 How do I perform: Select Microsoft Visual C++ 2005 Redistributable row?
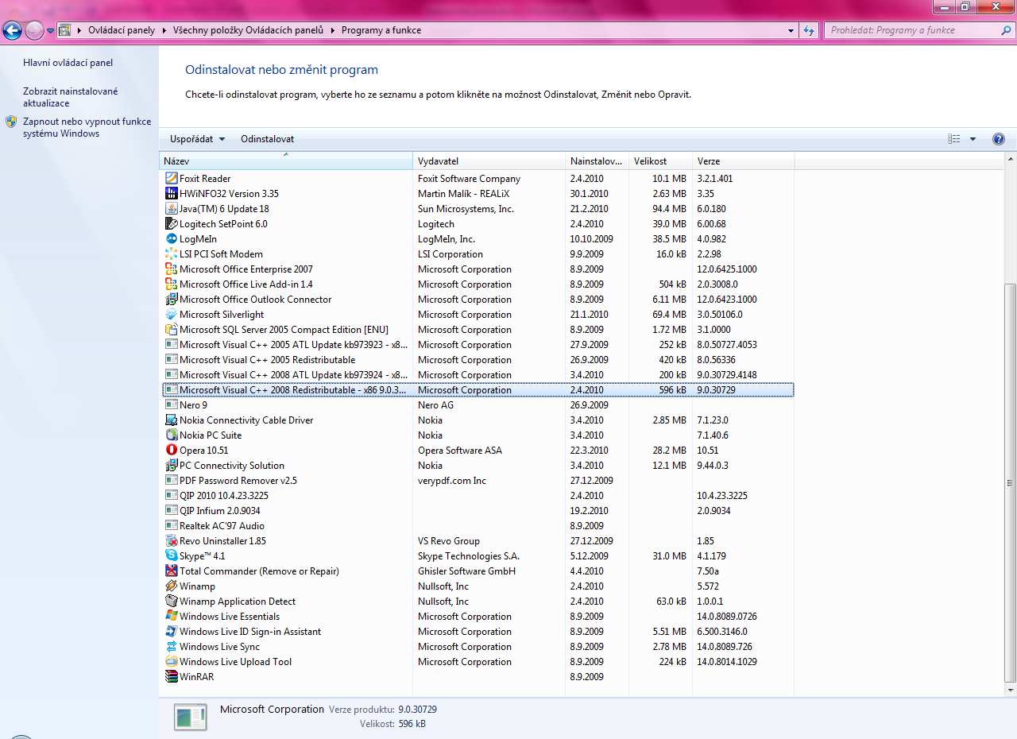tap(478, 360)
